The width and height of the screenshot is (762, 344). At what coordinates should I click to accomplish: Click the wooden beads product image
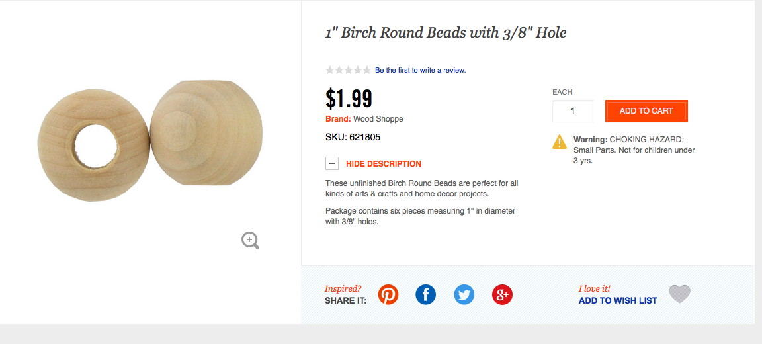point(151,142)
